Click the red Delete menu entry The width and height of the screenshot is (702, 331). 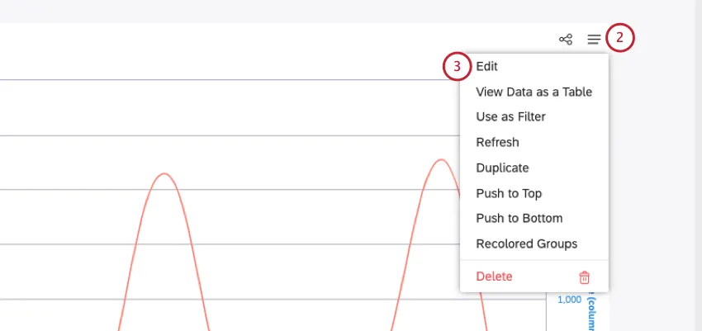(x=494, y=277)
